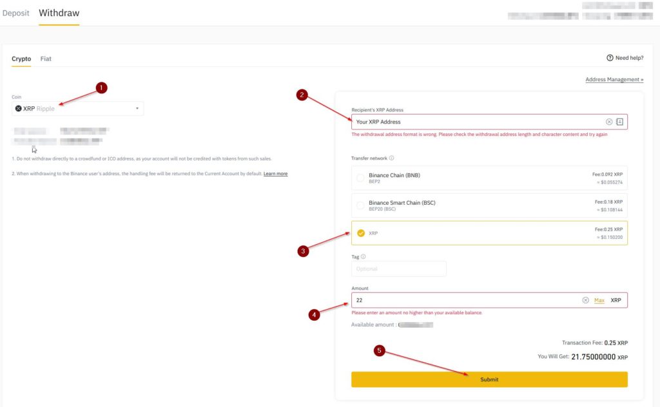Clear the amount field

pyautogui.click(x=585, y=300)
